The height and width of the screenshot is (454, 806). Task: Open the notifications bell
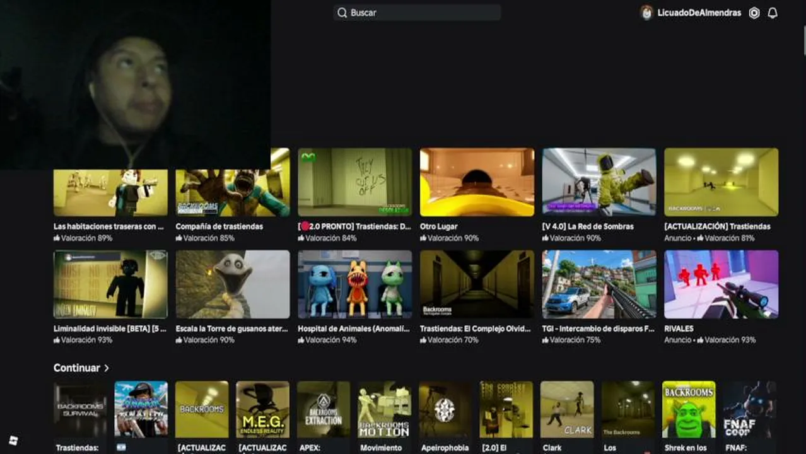coord(772,13)
